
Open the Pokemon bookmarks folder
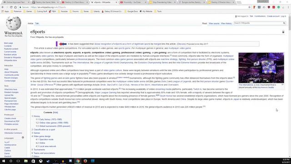point(16,11)
